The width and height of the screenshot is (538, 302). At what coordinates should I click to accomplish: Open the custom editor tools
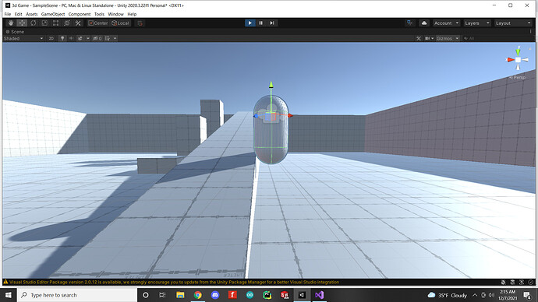[x=78, y=23]
